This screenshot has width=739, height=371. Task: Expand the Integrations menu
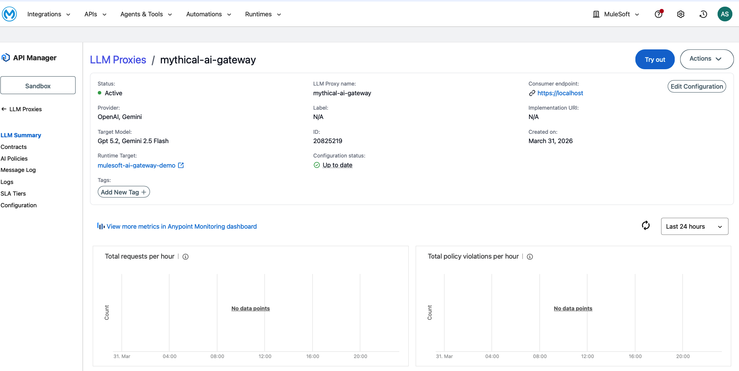pyautogui.click(x=49, y=14)
